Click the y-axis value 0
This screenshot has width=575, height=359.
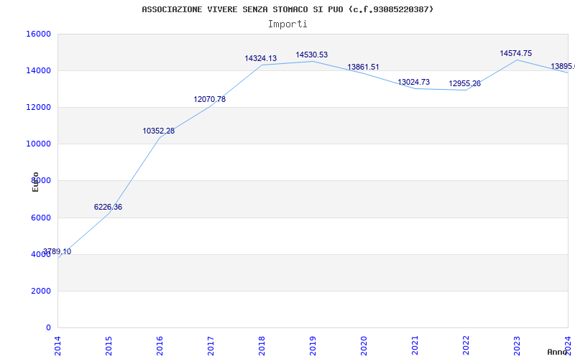pyautogui.click(x=48, y=327)
